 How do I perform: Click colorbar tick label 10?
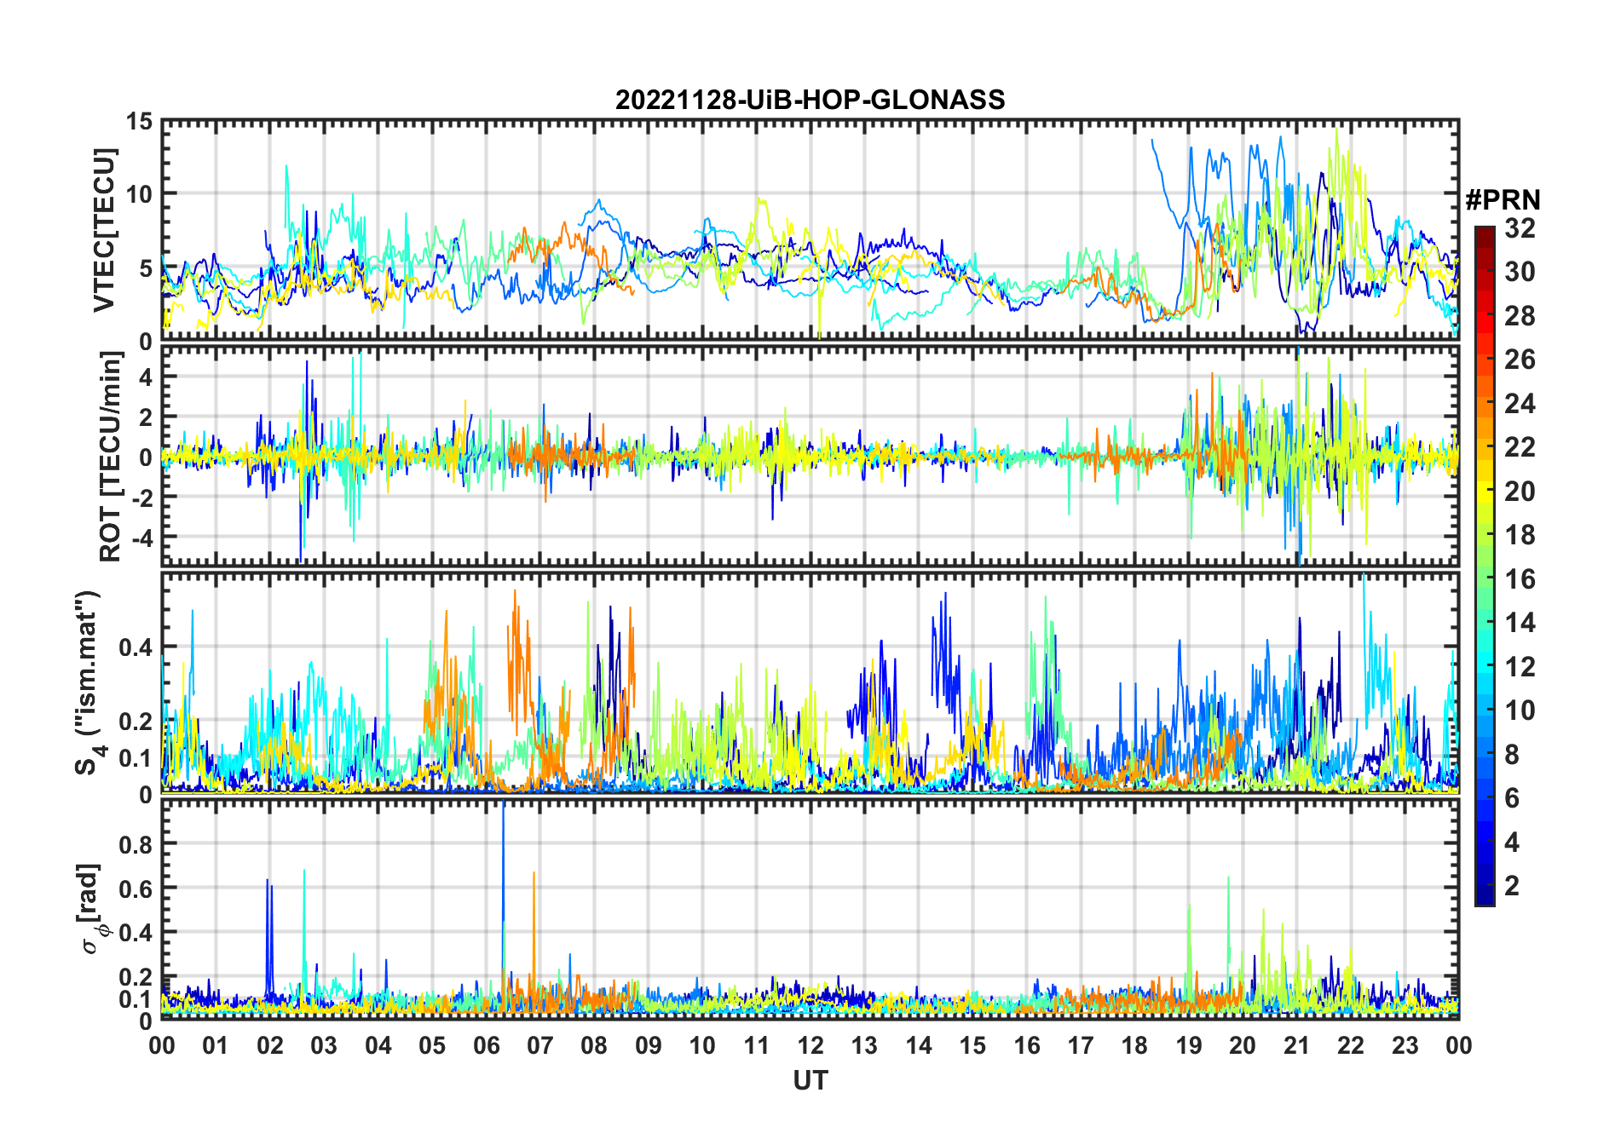point(1520,710)
